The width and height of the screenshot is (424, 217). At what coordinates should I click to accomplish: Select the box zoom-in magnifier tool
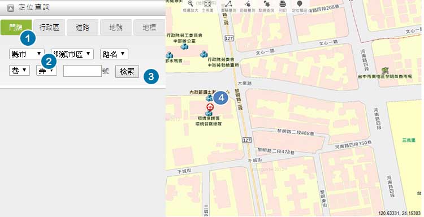pos(191,3)
